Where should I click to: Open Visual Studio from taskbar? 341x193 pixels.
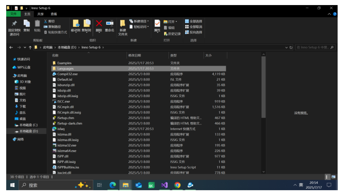click(x=164, y=185)
